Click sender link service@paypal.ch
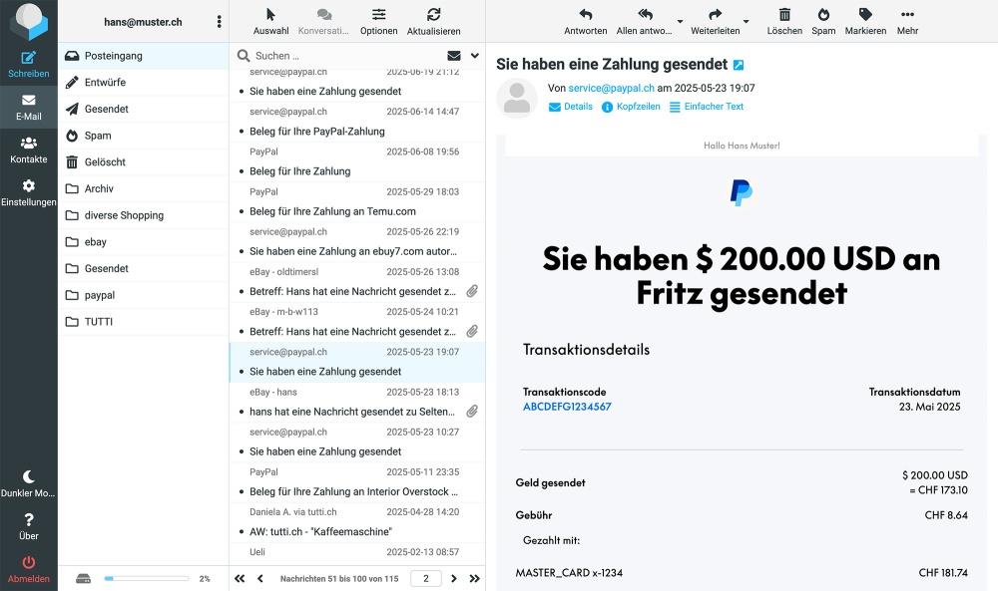The image size is (998, 591). [x=611, y=89]
